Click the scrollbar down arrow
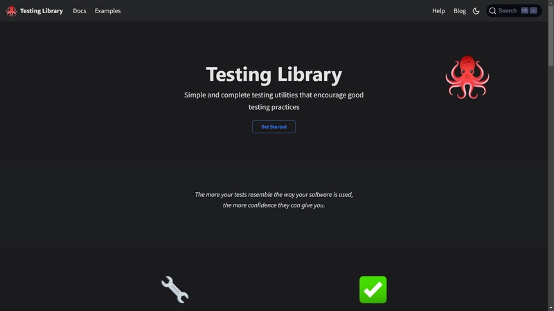The image size is (554, 311). coord(551,308)
